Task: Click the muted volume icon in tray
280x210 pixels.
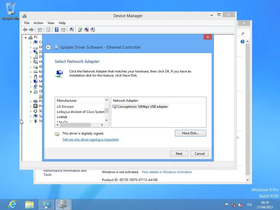Action: [x=240, y=205]
